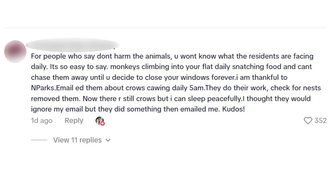Click the horizontal divider above the comment
Viewport: 333px width, 175px height.
tap(166, 28)
